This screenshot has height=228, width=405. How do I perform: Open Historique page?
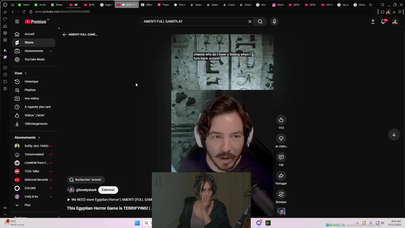point(34,81)
